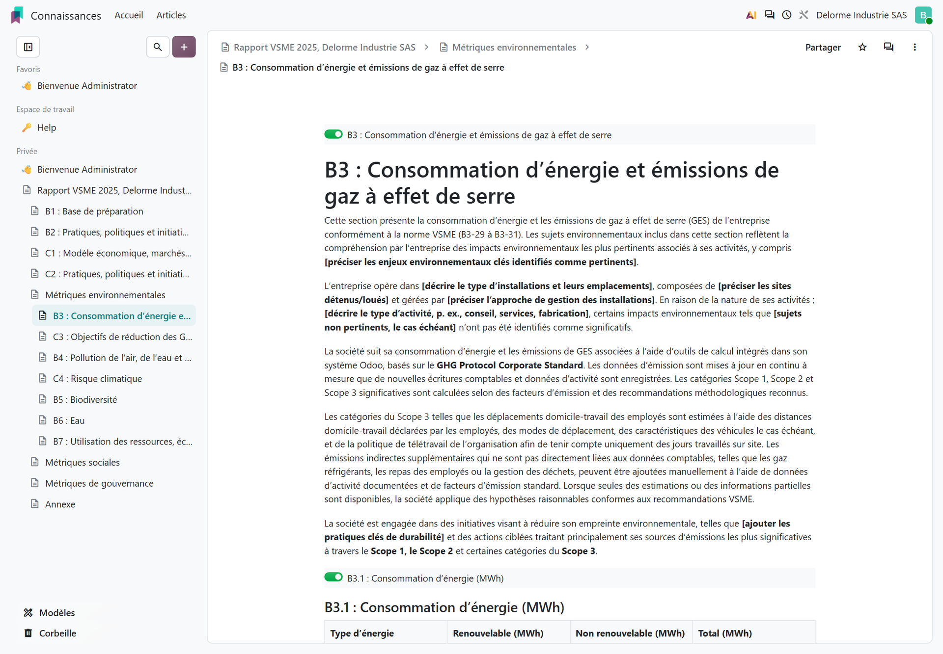Open Help in Espace de travail
This screenshot has height=654, width=943.
(x=47, y=128)
